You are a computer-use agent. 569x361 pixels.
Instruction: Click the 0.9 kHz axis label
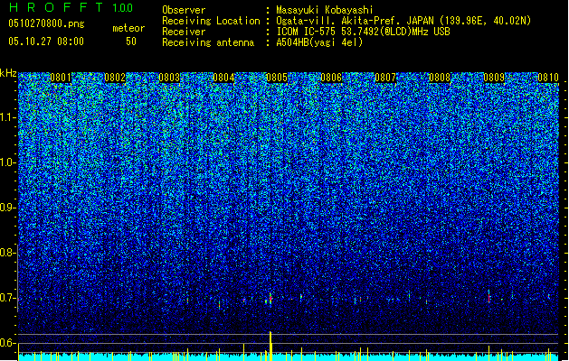coord(8,208)
